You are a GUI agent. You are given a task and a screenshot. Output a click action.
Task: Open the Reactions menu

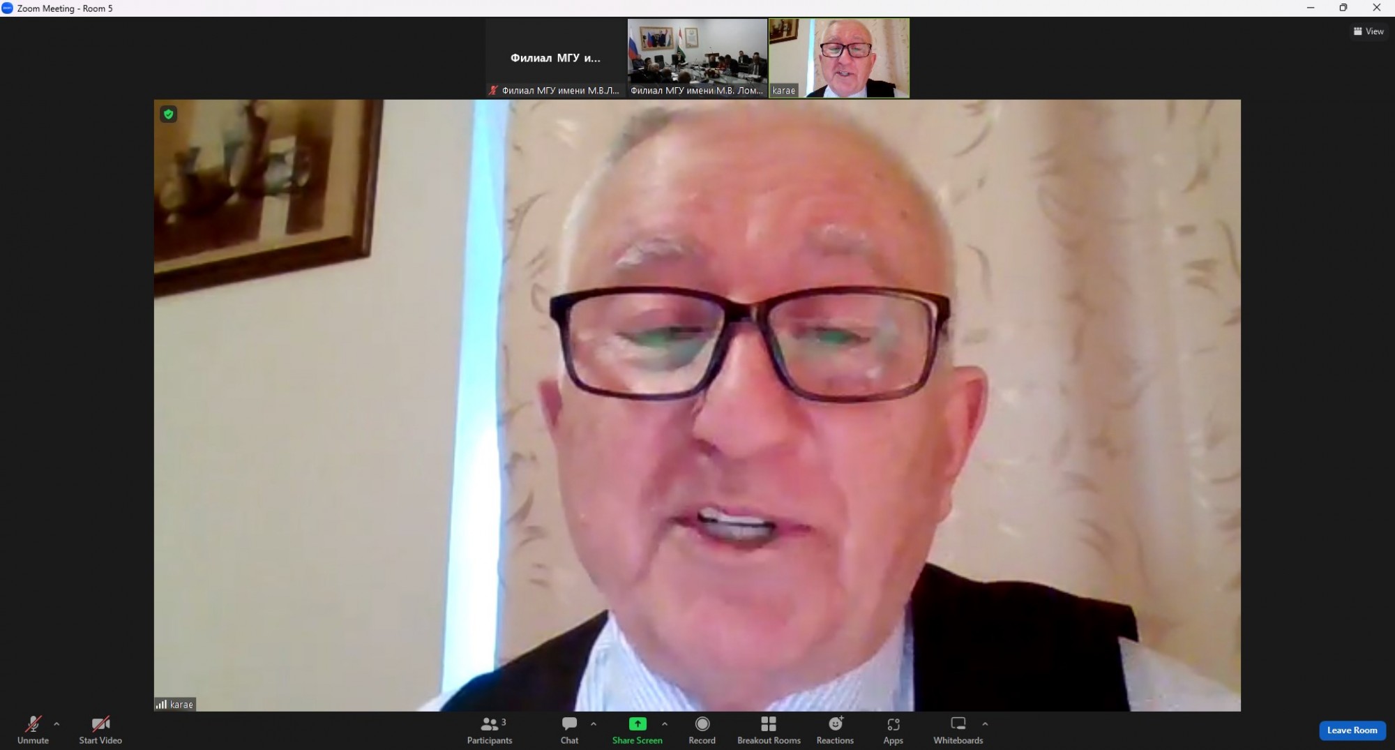(835, 730)
